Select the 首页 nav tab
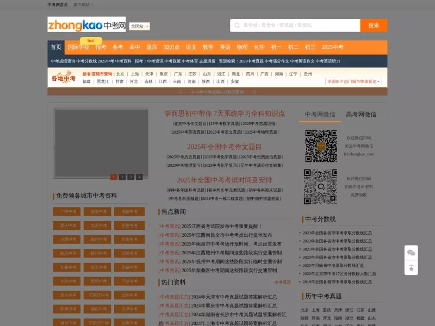Viewport: 435px width, 326px height. [56, 47]
